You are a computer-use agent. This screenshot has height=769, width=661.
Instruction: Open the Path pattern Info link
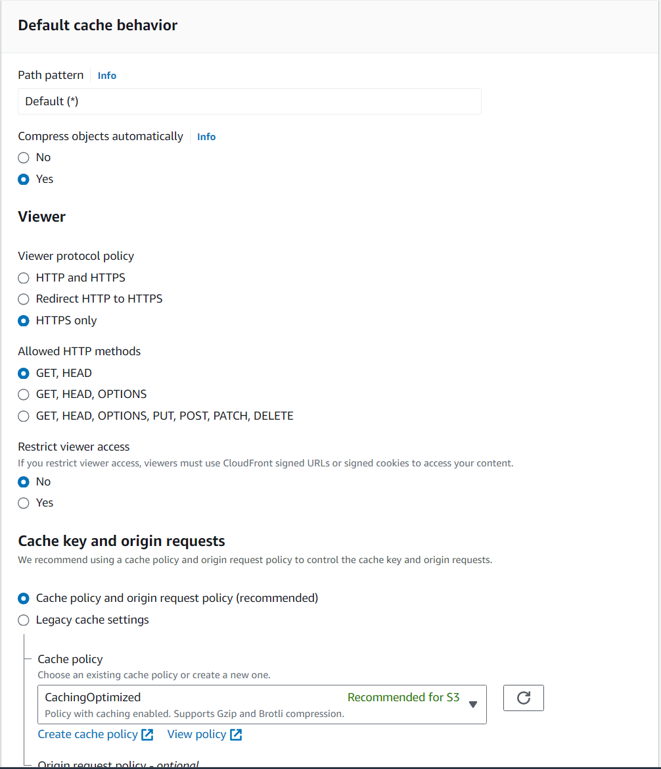[x=107, y=76]
